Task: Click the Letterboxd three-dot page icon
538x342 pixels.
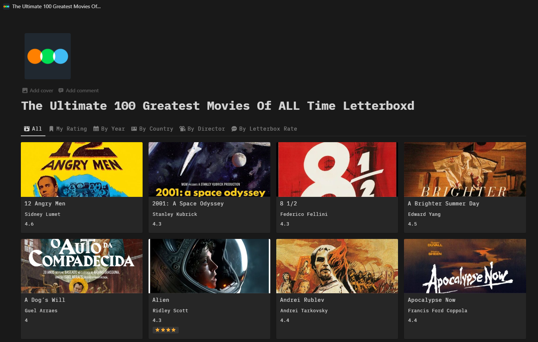Action: 48,56
